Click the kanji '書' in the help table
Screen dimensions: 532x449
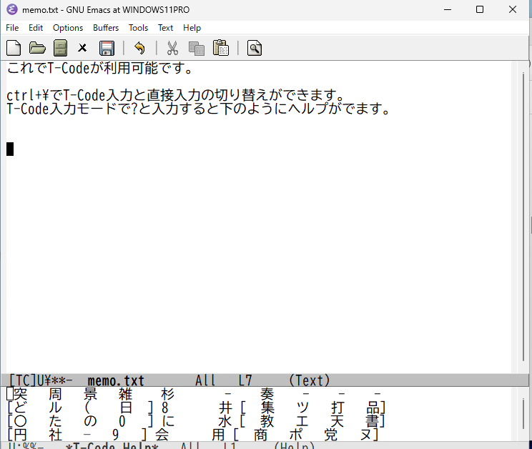(373, 421)
